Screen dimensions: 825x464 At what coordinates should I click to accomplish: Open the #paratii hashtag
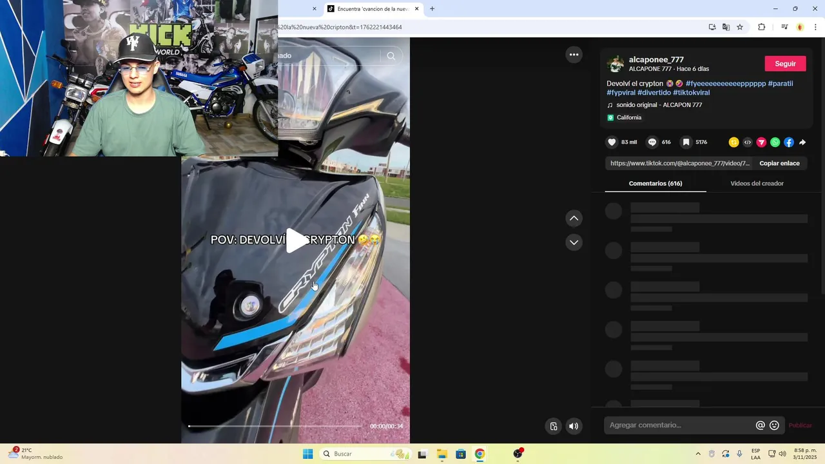pyautogui.click(x=781, y=84)
